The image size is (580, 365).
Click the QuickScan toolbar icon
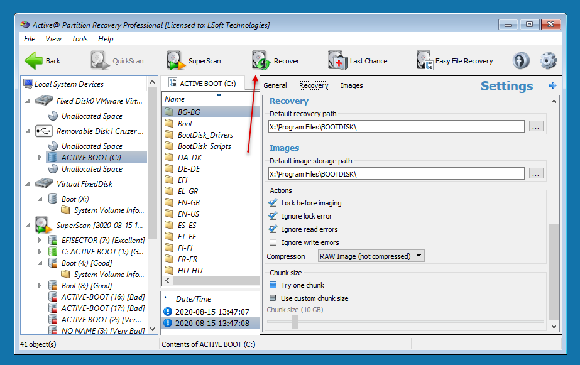pos(99,61)
